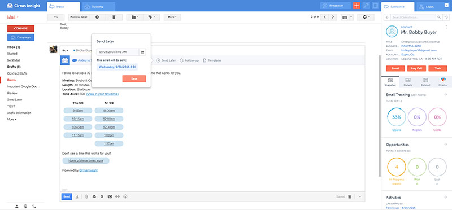The image size is (452, 210).
Task: Expand the sidebar tabs dropdown arrow
Action: [x=446, y=5]
